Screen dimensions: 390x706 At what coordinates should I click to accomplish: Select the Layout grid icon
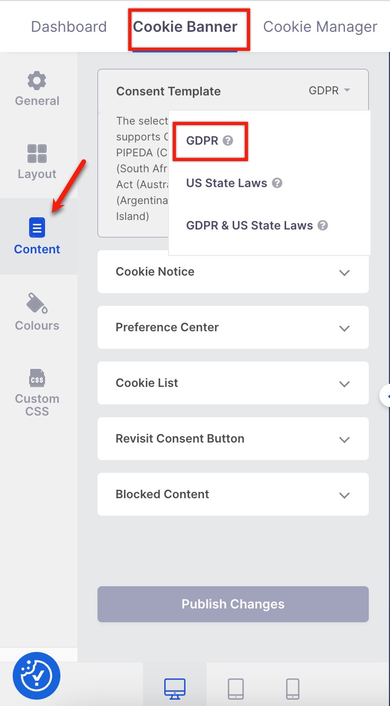click(x=37, y=154)
